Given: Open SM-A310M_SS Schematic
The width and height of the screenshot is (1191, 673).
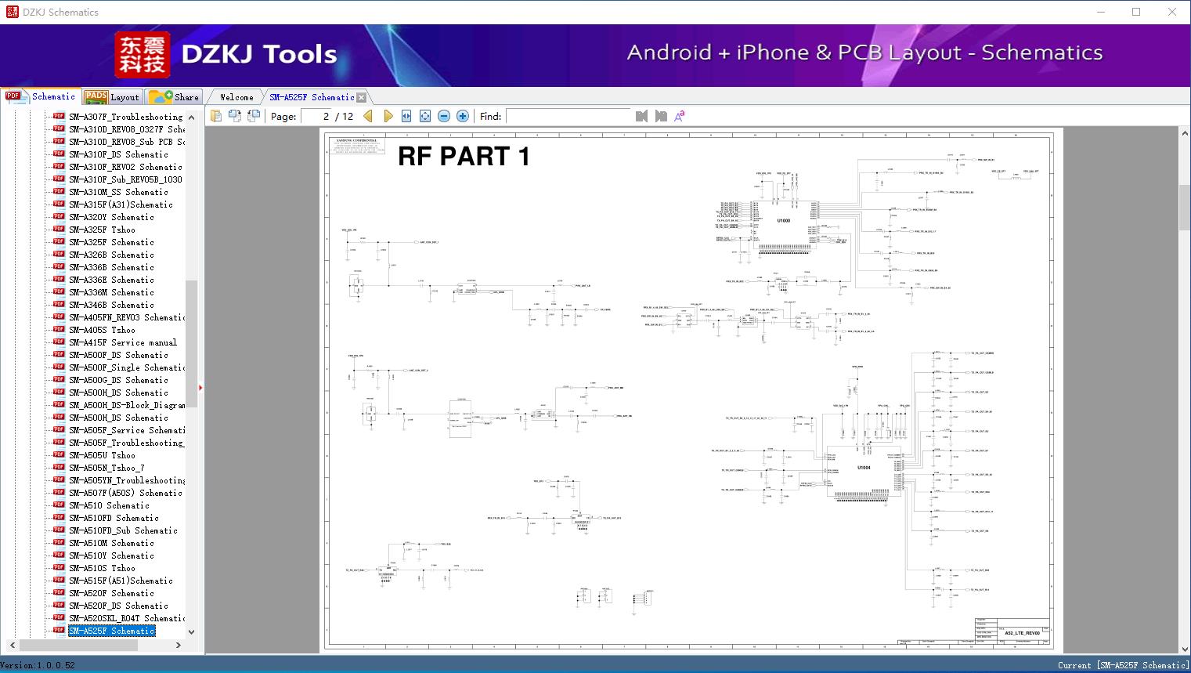Looking at the screenshot, I should click(118, 192).
